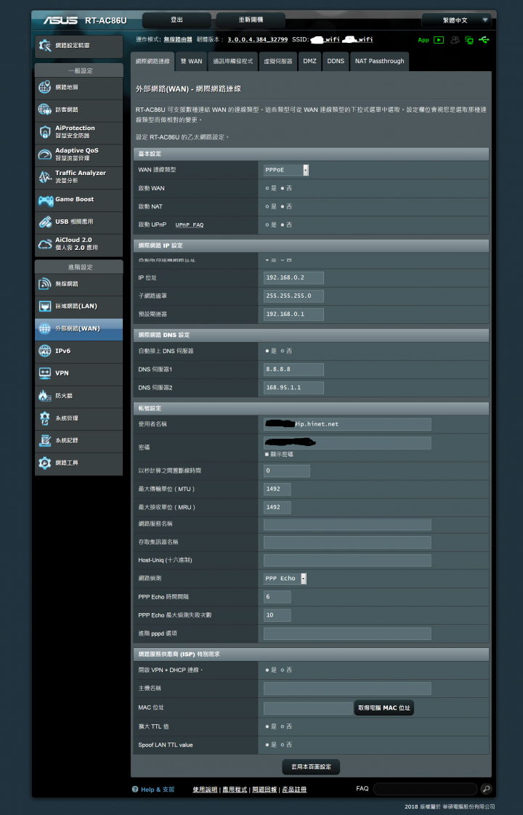
Task: Click the Help & 支援 question icon
Action: [135, 789]
